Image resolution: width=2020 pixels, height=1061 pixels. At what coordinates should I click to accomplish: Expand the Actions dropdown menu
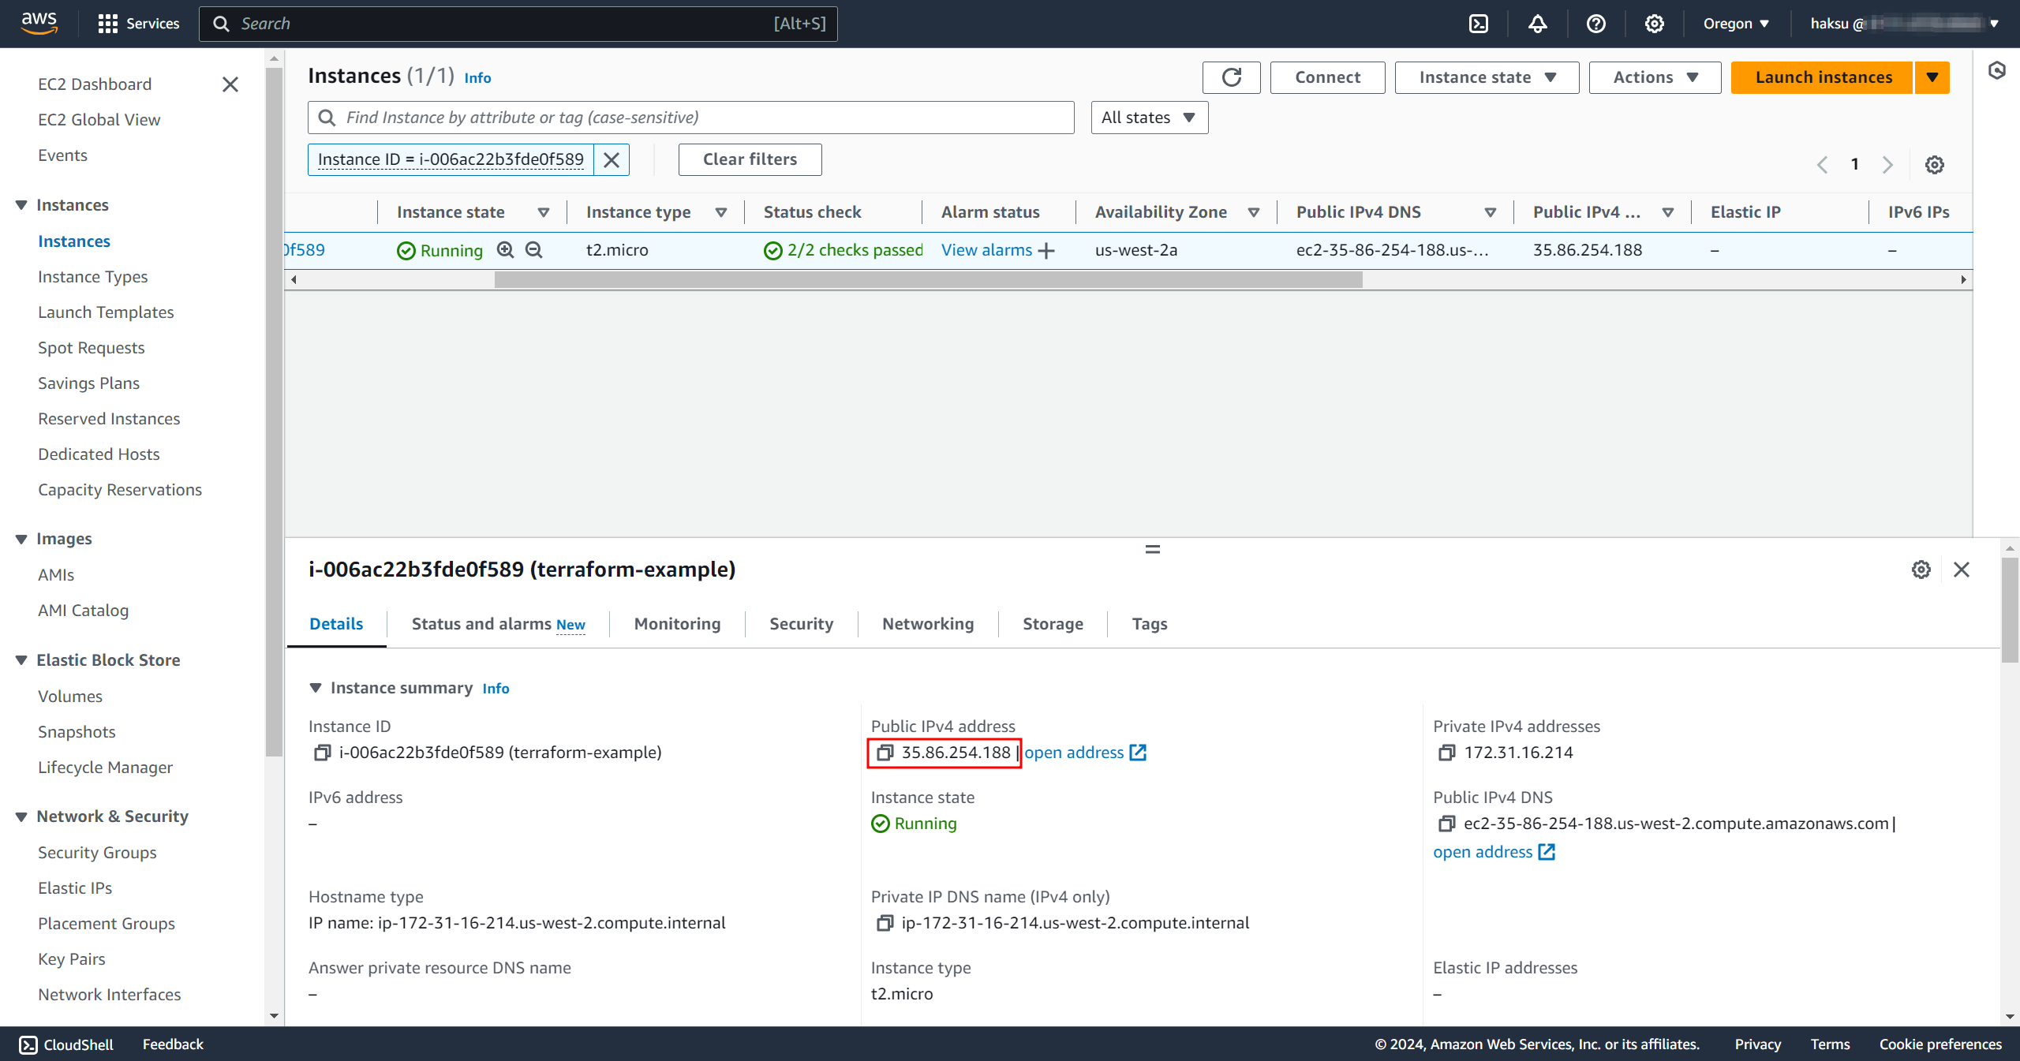(1655, 77)
